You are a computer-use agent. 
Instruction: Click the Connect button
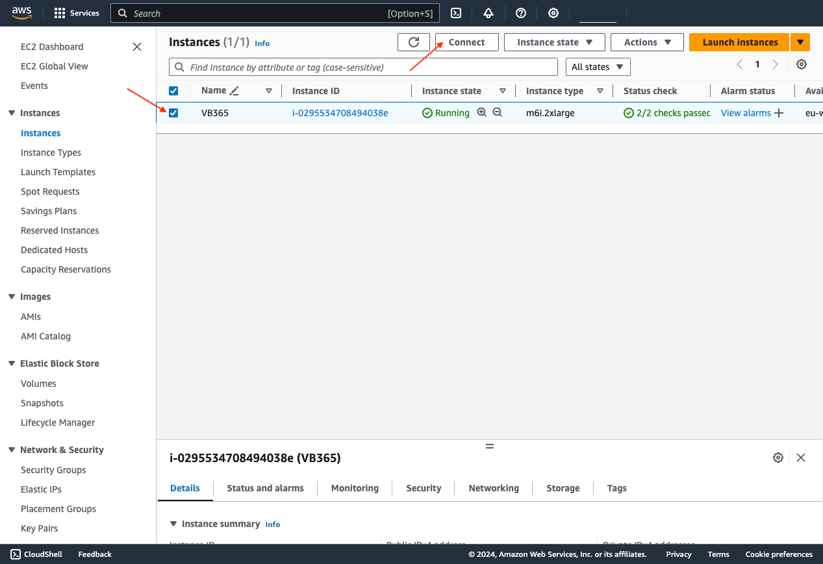(466, 42)
